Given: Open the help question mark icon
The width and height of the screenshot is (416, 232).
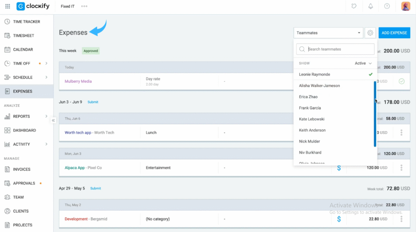Looking at the screenshot, I should click(x=387, y=6).
